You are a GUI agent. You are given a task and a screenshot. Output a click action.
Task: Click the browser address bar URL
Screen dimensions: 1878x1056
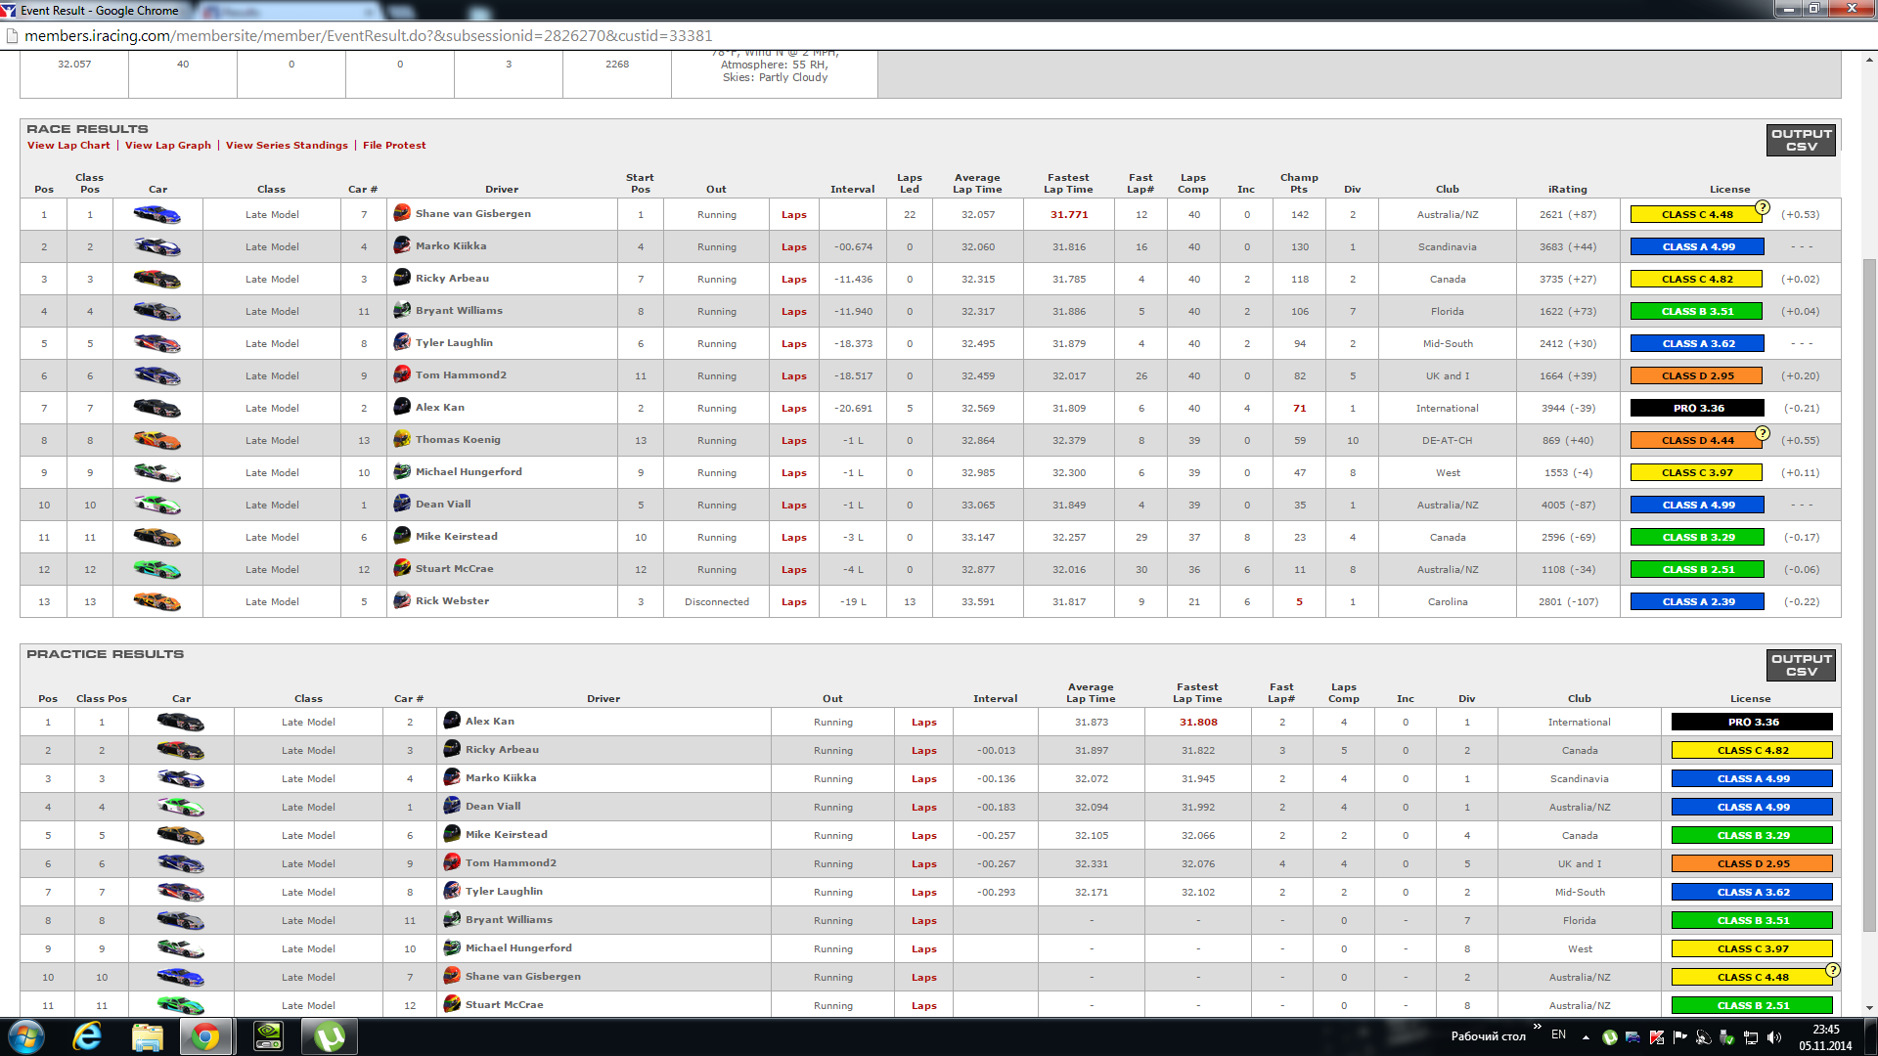[368, 35]
